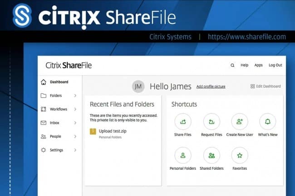Click the Edit Dashboard grid icon
Viewport: 295px width, 196px height.
(x=252, y=86)
